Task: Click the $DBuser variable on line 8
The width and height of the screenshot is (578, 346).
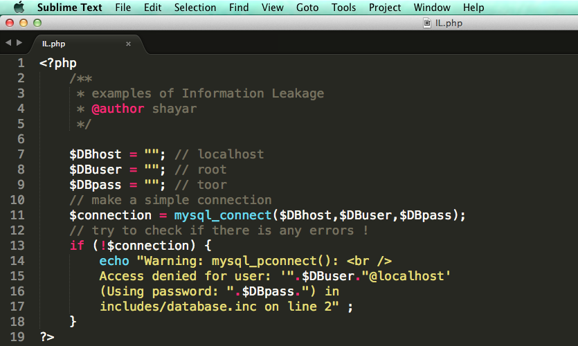Action: click(95, 170)
